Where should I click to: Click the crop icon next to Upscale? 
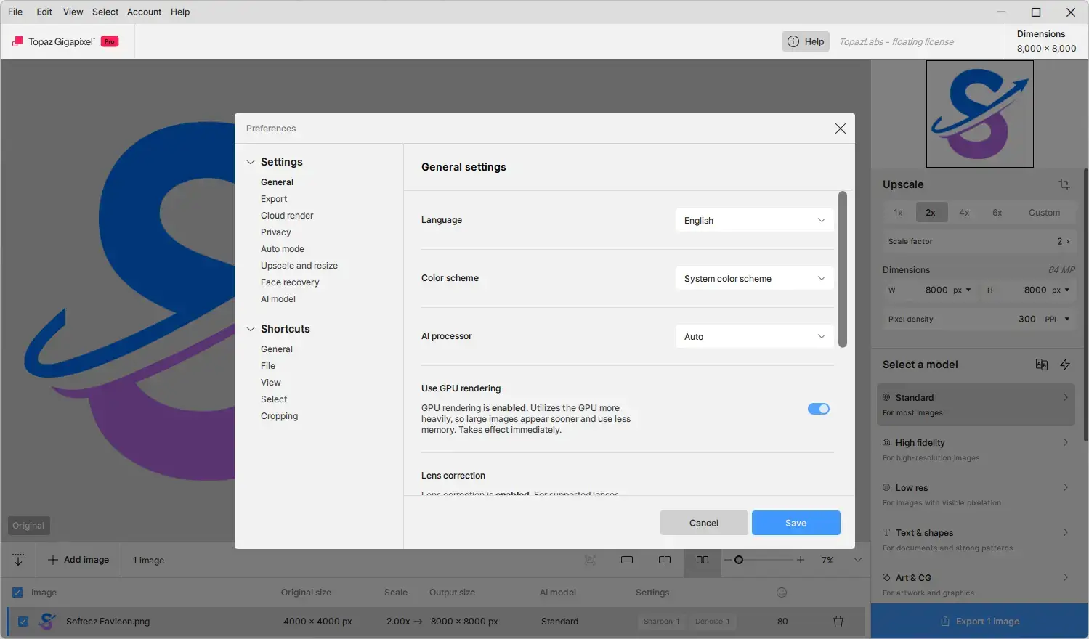tap(1064, 184)
